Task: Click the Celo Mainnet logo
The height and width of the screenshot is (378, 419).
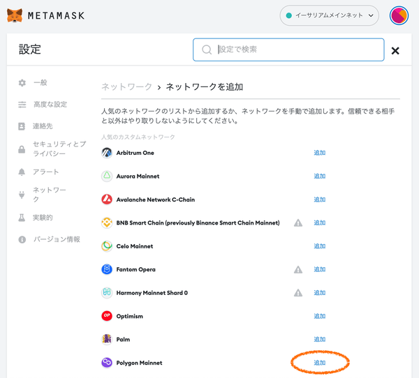Action: pyautogui.click(x=107, y=246)
